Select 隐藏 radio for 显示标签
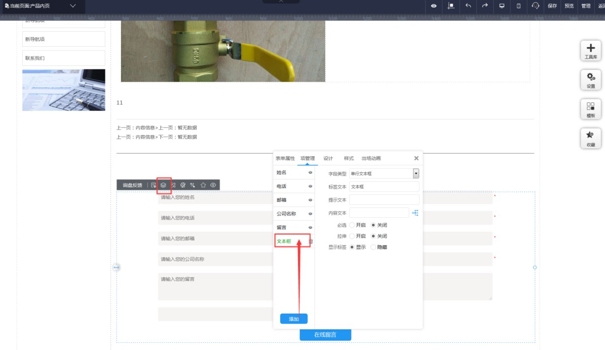Image resolution: width=605 pixels, height=350 pixels. 373,247
